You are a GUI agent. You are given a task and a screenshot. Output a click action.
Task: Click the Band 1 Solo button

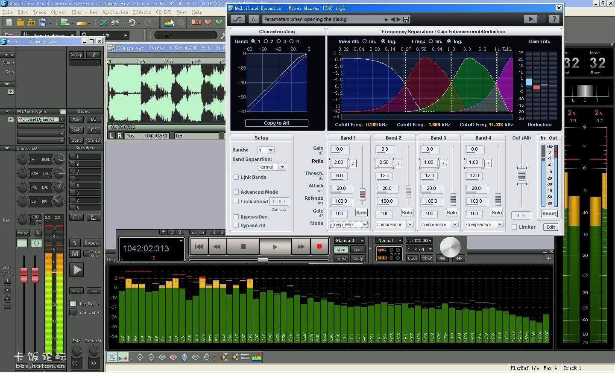pos(361,213)
